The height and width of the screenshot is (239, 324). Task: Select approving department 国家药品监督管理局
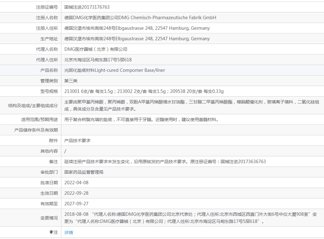coord(84,172)
